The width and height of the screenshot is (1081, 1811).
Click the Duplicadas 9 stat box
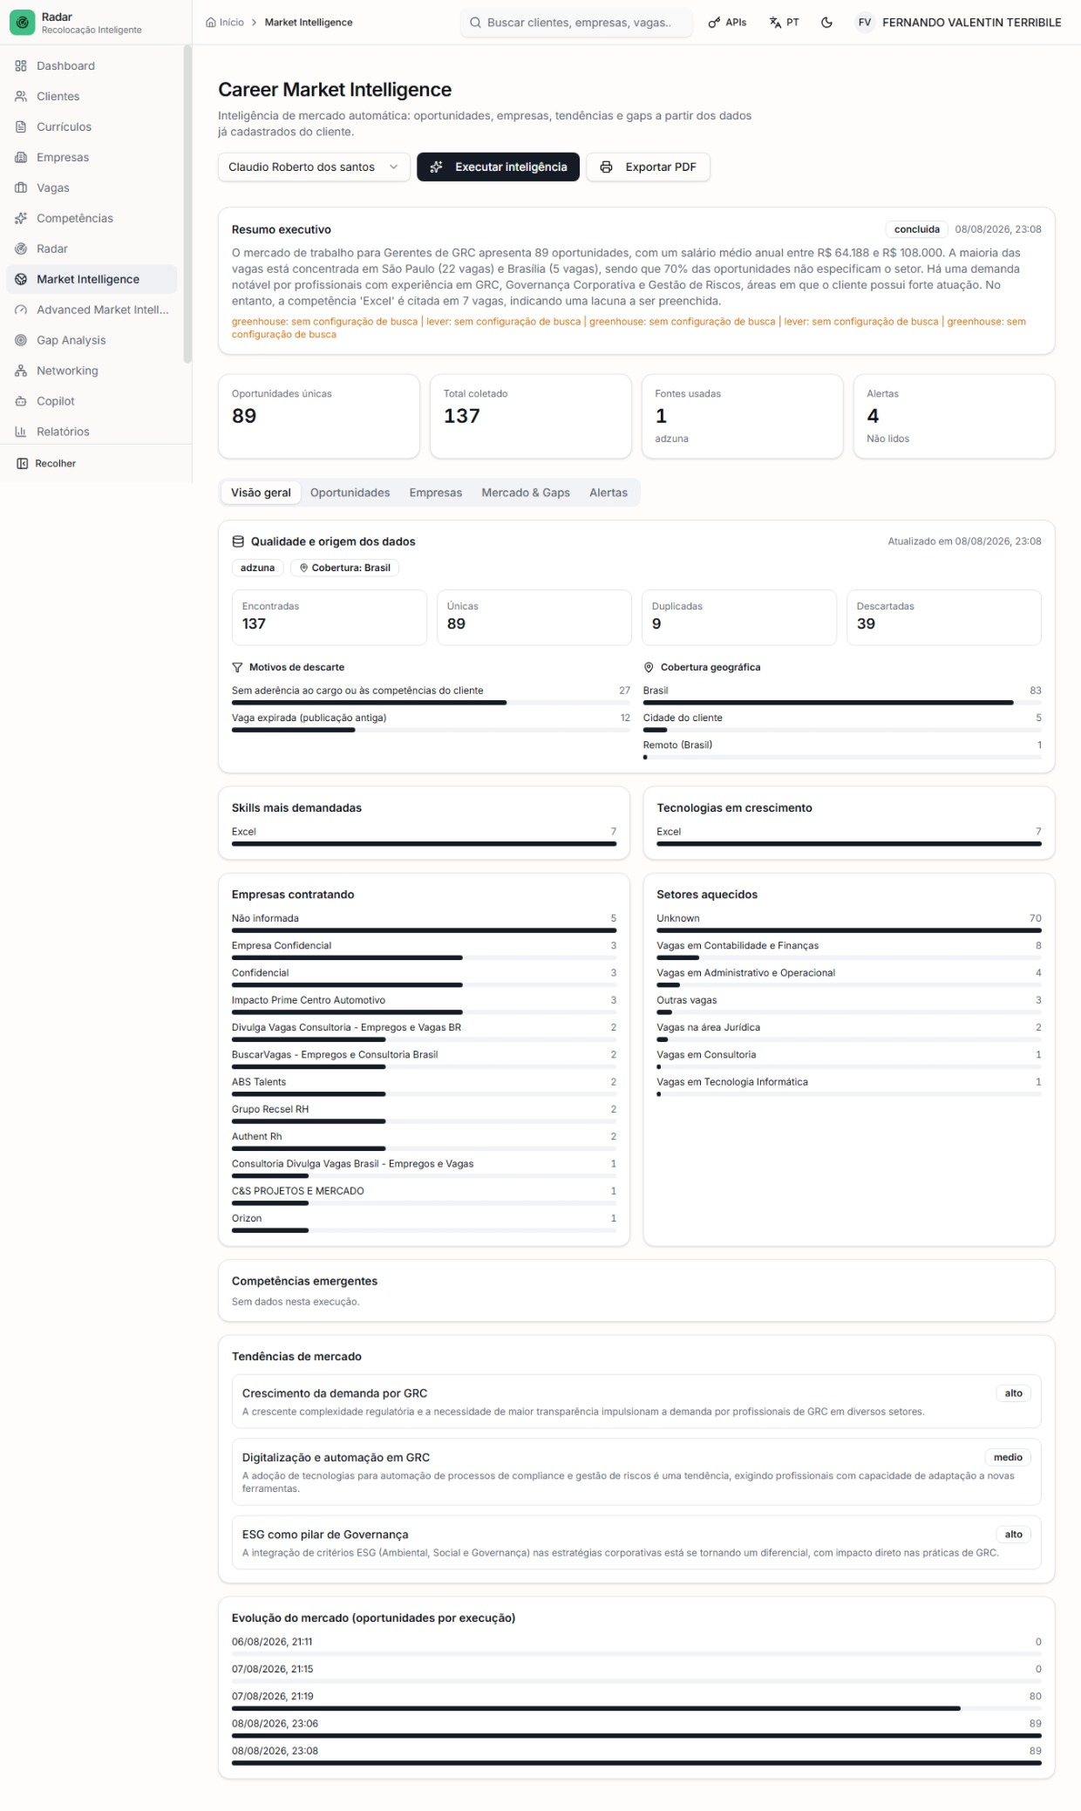[x=739, y=617]
